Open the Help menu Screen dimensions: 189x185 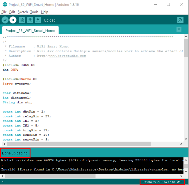(44, 12)
